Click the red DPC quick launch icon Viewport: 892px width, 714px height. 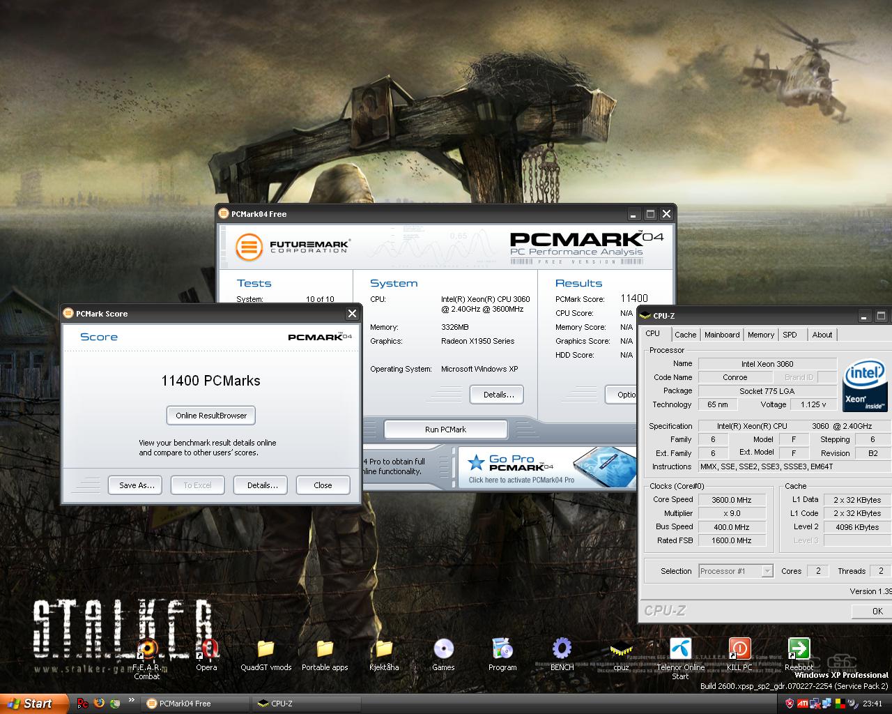tap(82, 704)
